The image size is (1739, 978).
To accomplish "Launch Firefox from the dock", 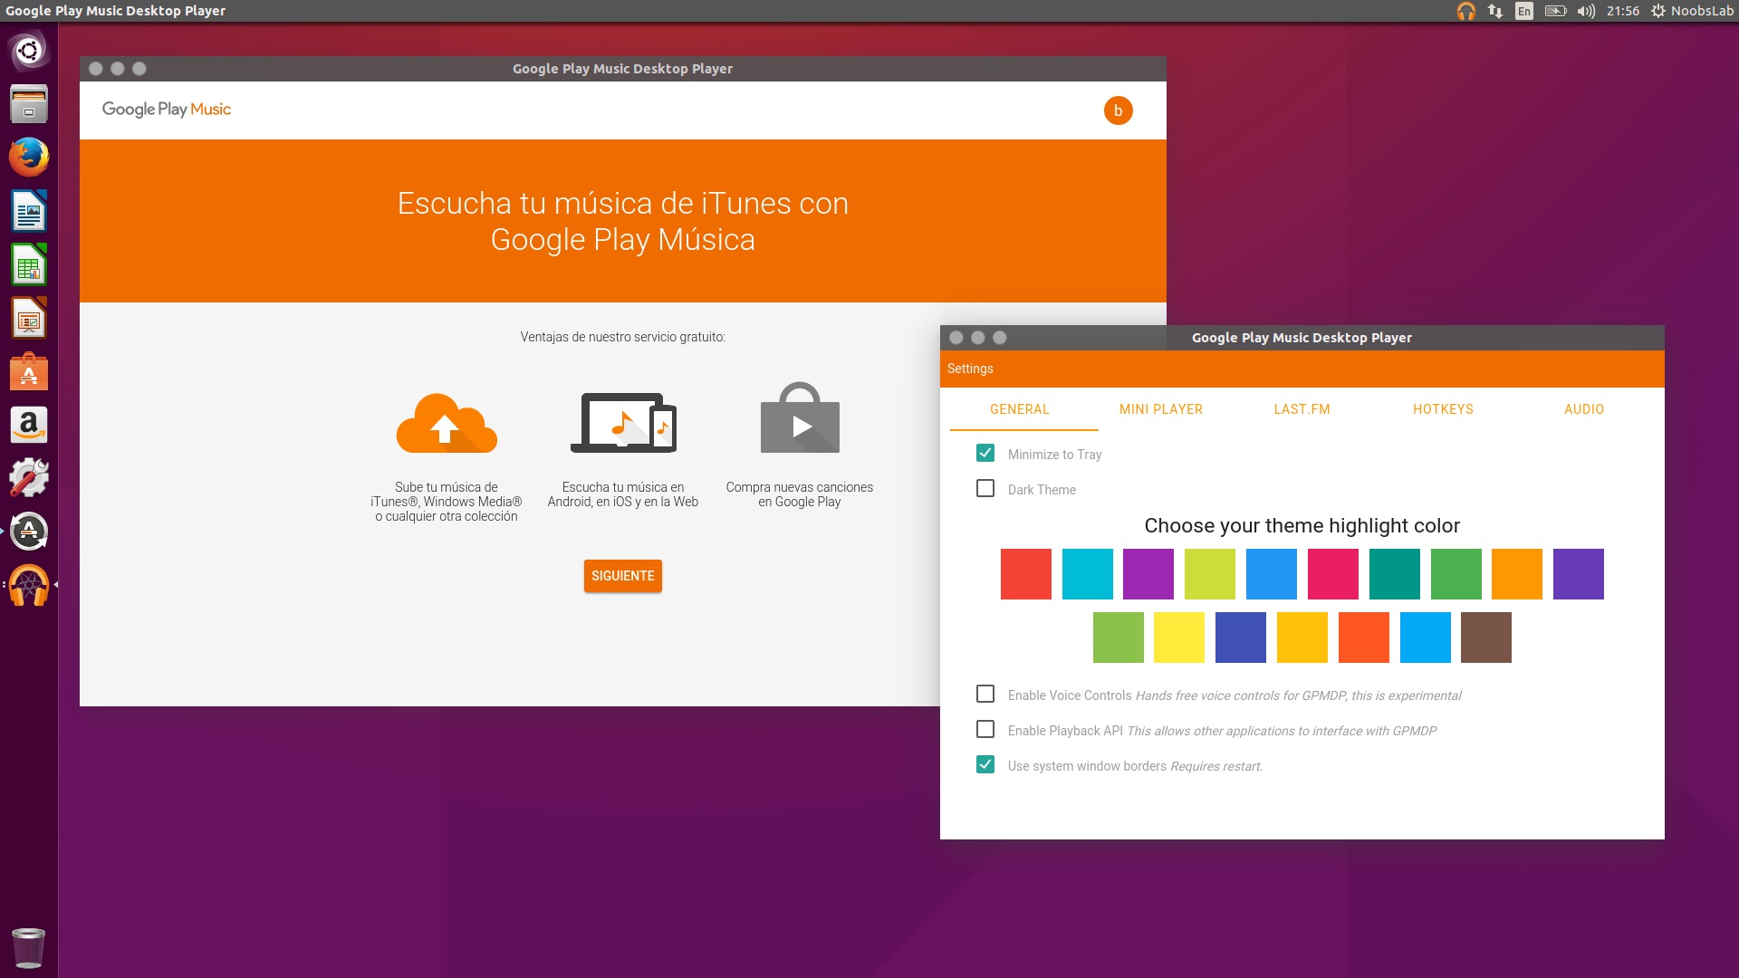I will point(29,158).
